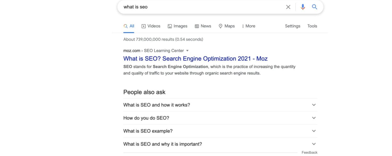Expand "How do you do SEO?"
392x156 pixels.
[314, 118]
